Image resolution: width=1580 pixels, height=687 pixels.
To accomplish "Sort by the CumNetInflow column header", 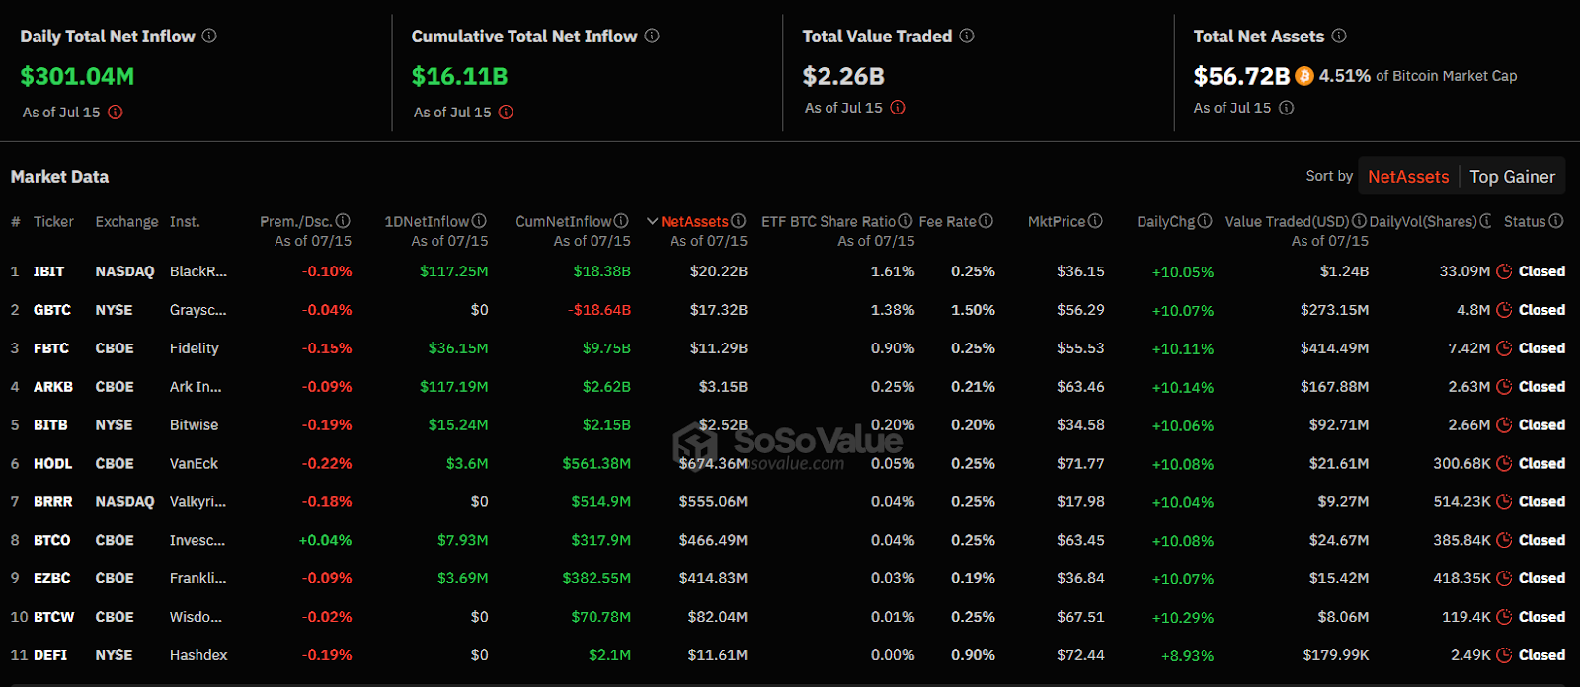I will (x=564, y=221).
